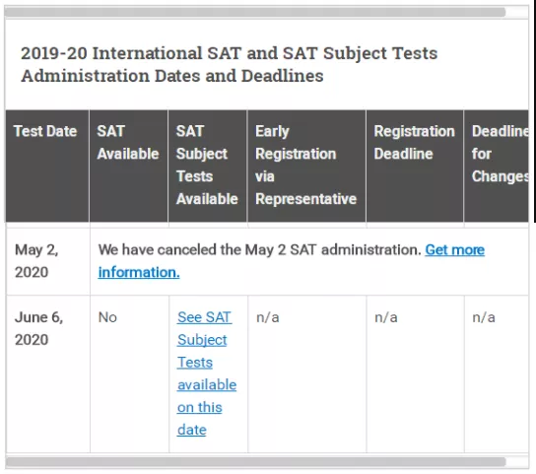
Task: Click 'n/a' under Deadline for Changes
Action: pos(484,317)
